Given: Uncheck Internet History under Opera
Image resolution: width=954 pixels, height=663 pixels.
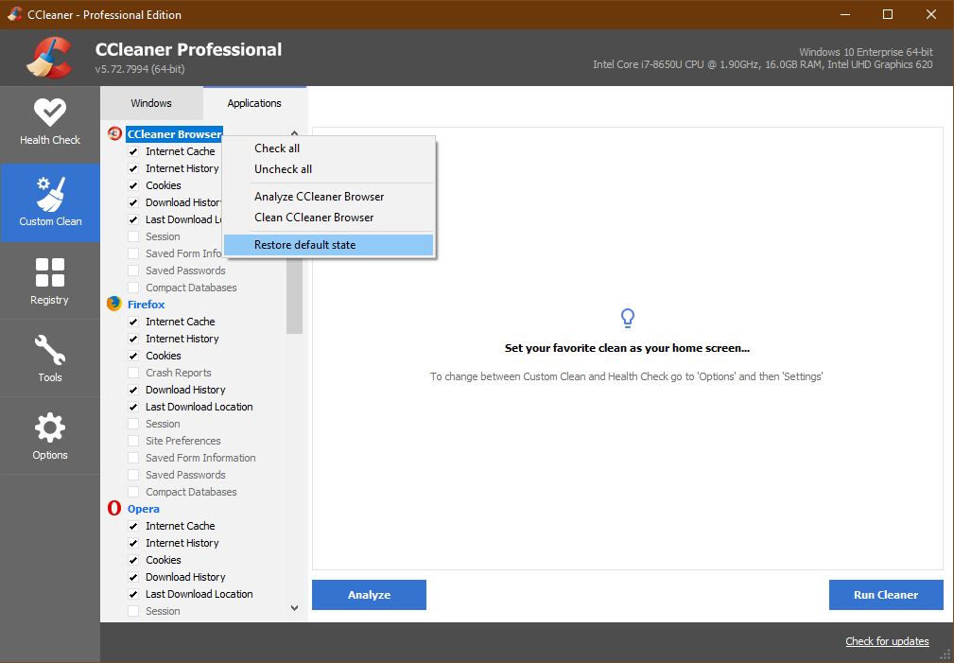Looking at the screenshot, I should (133, 542).
